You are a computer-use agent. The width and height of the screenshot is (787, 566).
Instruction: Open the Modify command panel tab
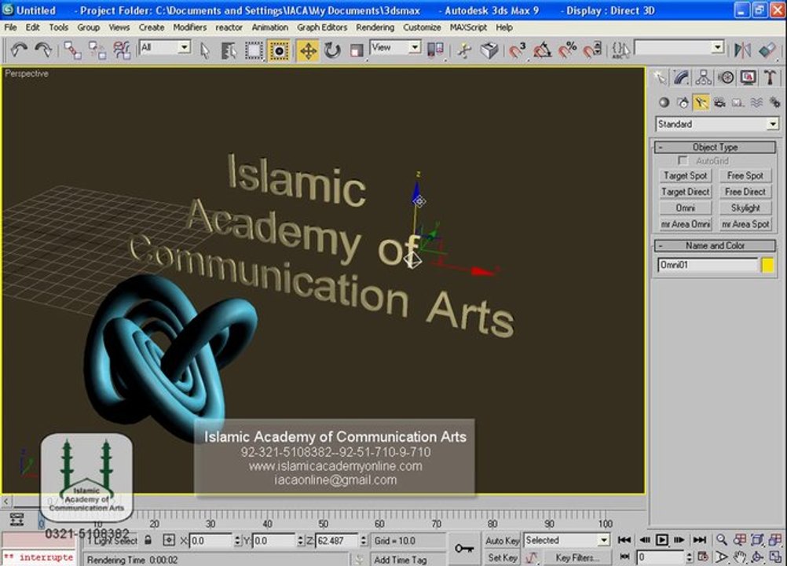pos(681,78)
